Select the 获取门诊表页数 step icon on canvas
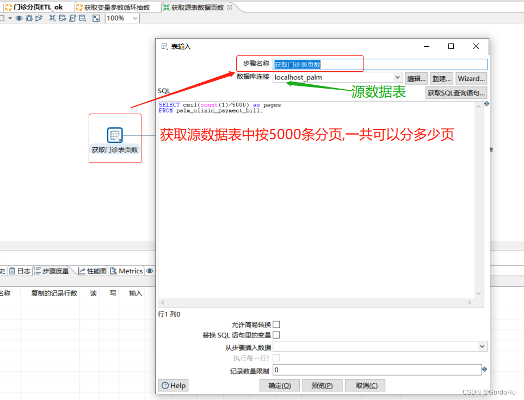This screenshot has height=400, width=524. [115, 135]
